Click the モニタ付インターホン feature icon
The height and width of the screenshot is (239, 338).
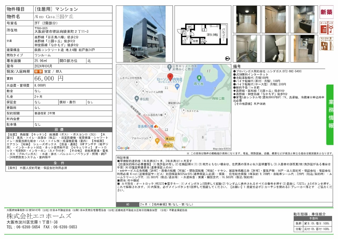pos(326,44)
